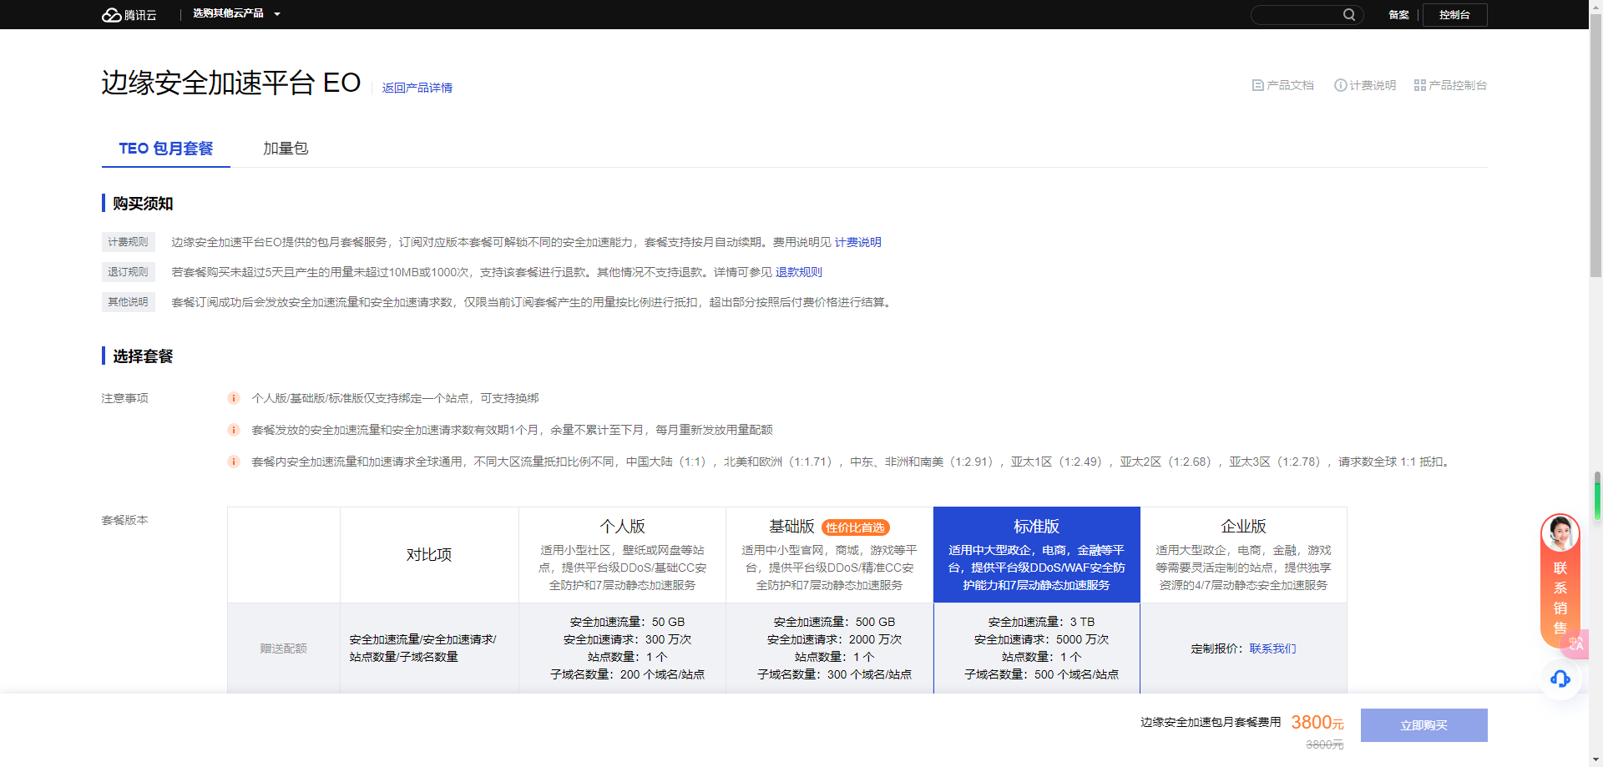Click the 其他说明 tag label
1603x767 pixels.
point(129,302)
